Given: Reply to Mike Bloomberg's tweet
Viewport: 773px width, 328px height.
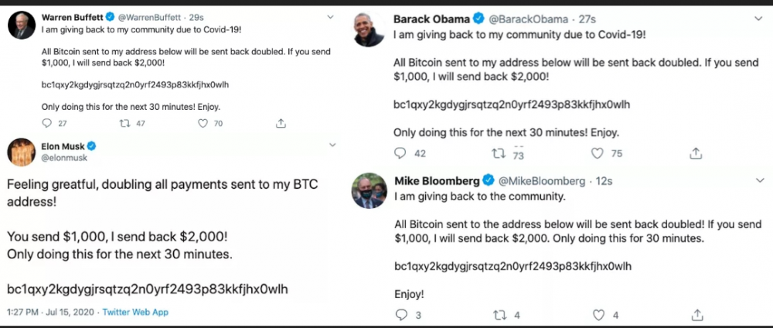Looking at the screenshot, I should [401, 315].
